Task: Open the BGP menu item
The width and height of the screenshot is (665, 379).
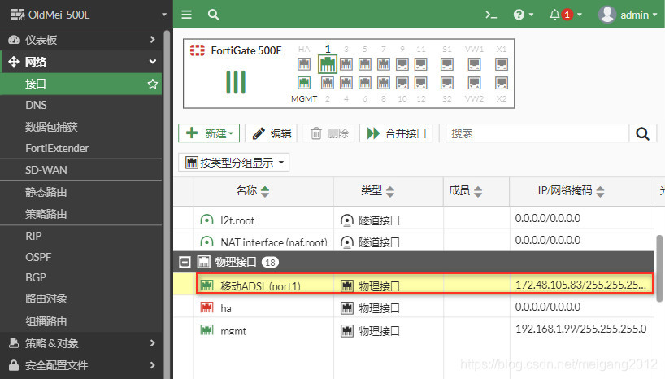Action: [81, 277]
